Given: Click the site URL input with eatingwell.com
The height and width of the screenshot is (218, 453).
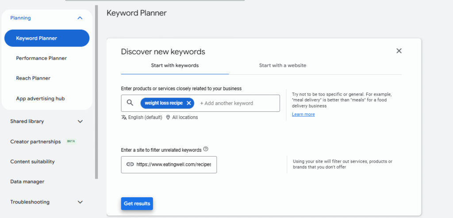Looking at the screenshot, I should pos(173,164).
